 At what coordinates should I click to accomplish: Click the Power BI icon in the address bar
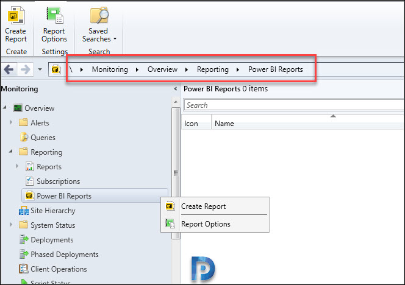[56, 69]
